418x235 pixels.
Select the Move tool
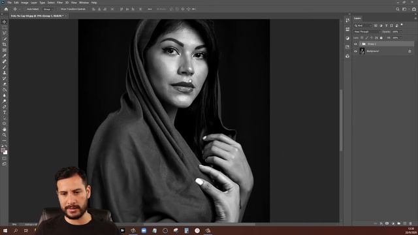click(x=5, y=22)
